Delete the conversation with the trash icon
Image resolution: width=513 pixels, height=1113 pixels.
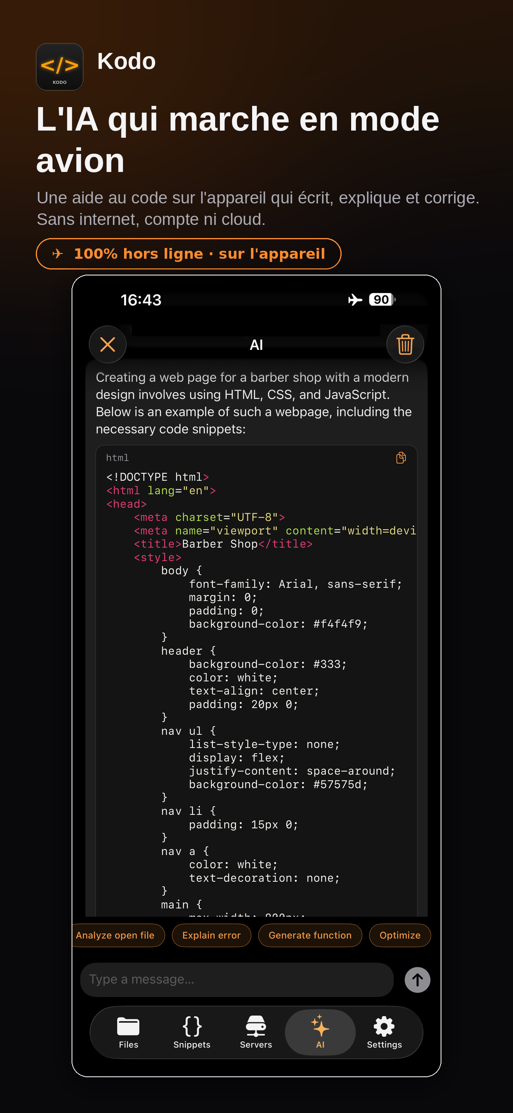(405, 344)
